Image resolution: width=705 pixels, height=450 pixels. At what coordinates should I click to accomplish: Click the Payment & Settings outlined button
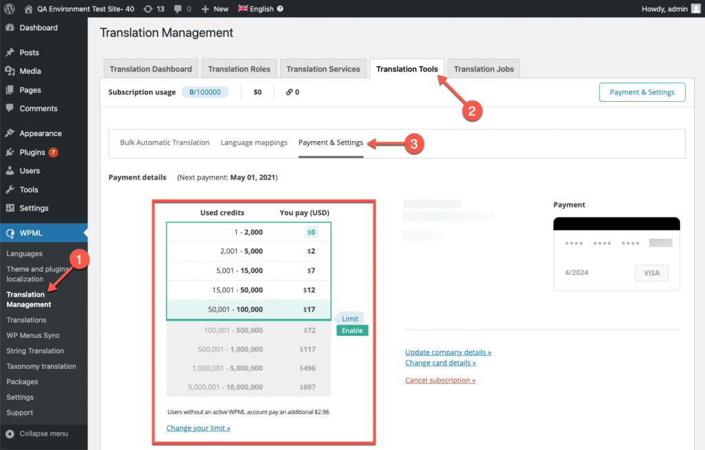coord(642,92)
